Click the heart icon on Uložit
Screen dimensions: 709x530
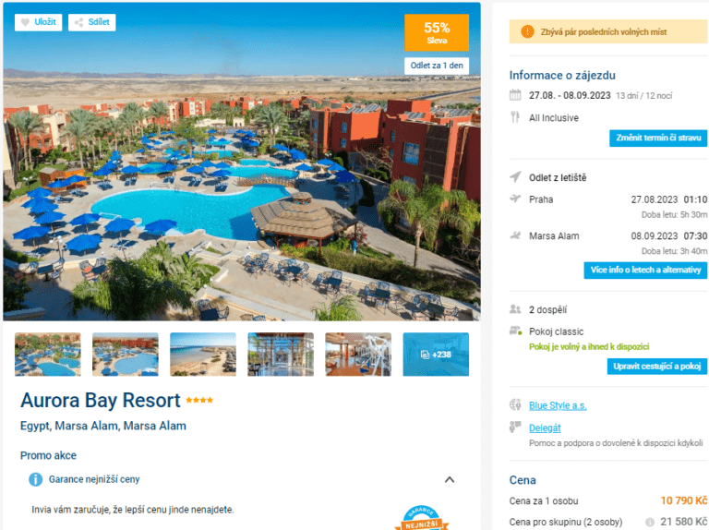tap(25, 22)
